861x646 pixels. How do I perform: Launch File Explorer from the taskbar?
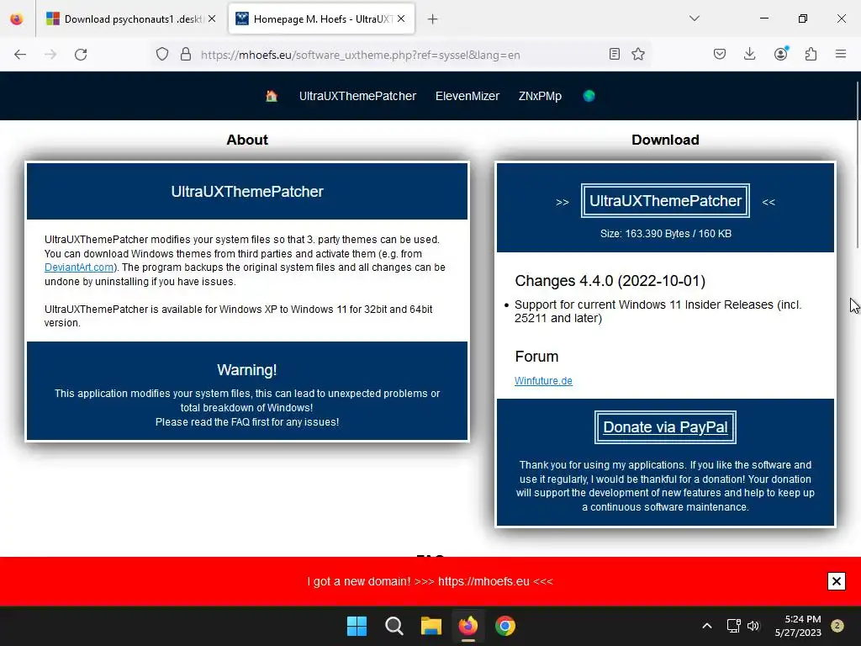coord(431,626)
